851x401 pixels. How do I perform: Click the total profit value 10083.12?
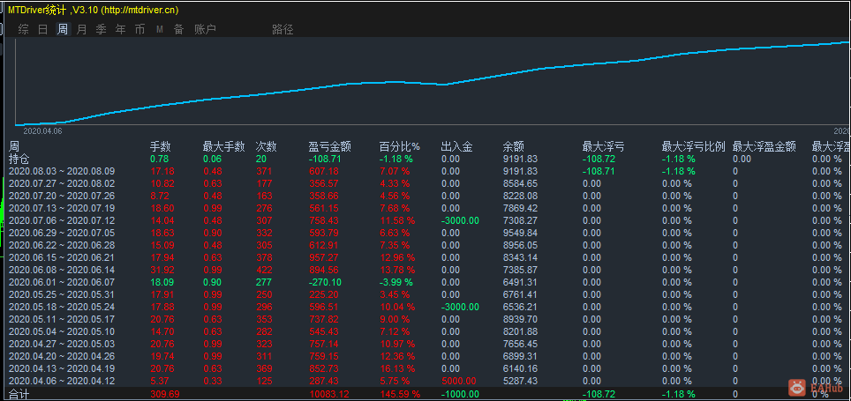coord(329,394)
